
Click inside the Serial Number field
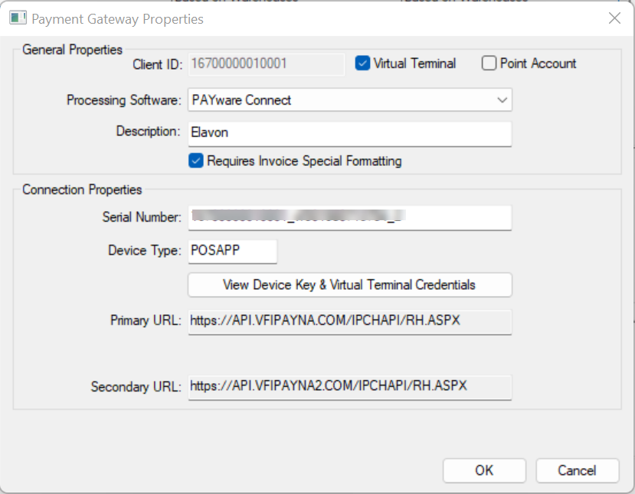pyautogui.click(x=349, y=217)
